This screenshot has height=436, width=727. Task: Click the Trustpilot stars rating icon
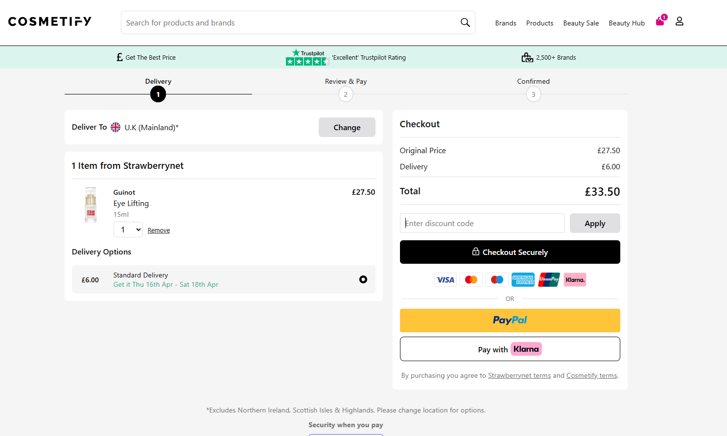point(307,57)
